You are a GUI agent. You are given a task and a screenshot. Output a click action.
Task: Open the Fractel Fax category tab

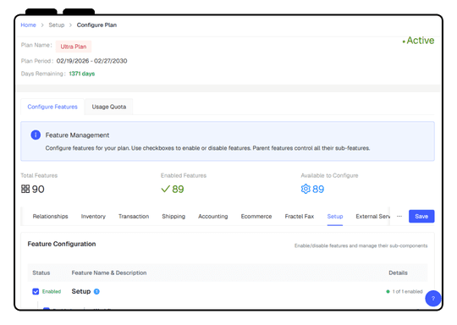click(x=300, y=217)
